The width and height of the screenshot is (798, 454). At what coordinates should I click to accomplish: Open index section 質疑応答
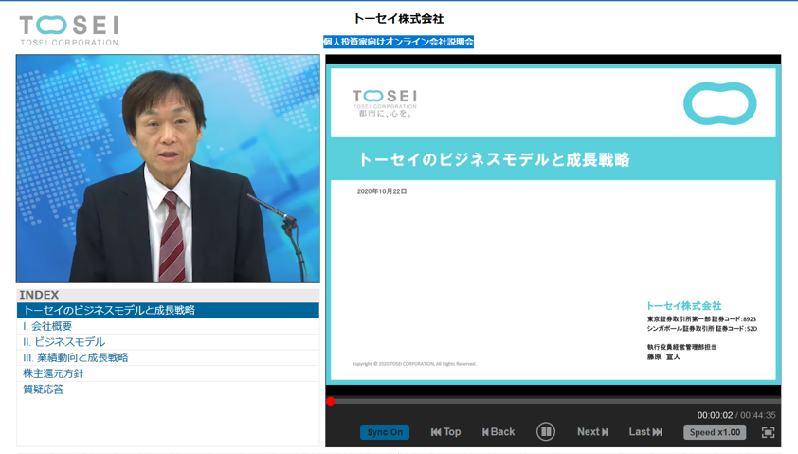click(x=168, y=389)
